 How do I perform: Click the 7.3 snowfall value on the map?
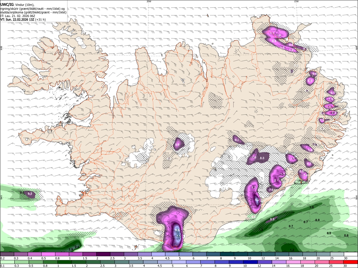click(x=178, y=236)
